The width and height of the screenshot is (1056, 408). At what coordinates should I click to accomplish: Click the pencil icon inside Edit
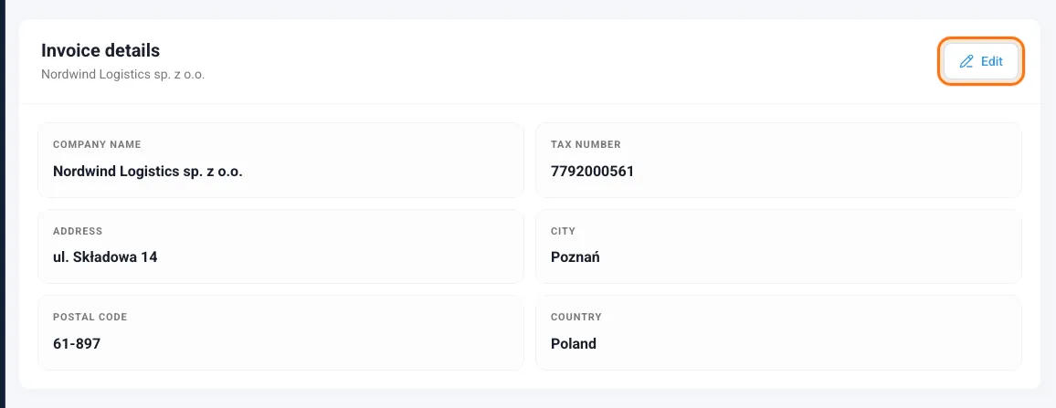(966, 61)
